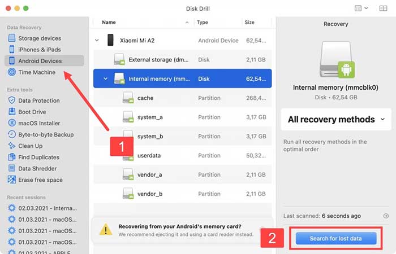Click the vendor_a partition icon

pyautogui.click(x=128, y=174)
